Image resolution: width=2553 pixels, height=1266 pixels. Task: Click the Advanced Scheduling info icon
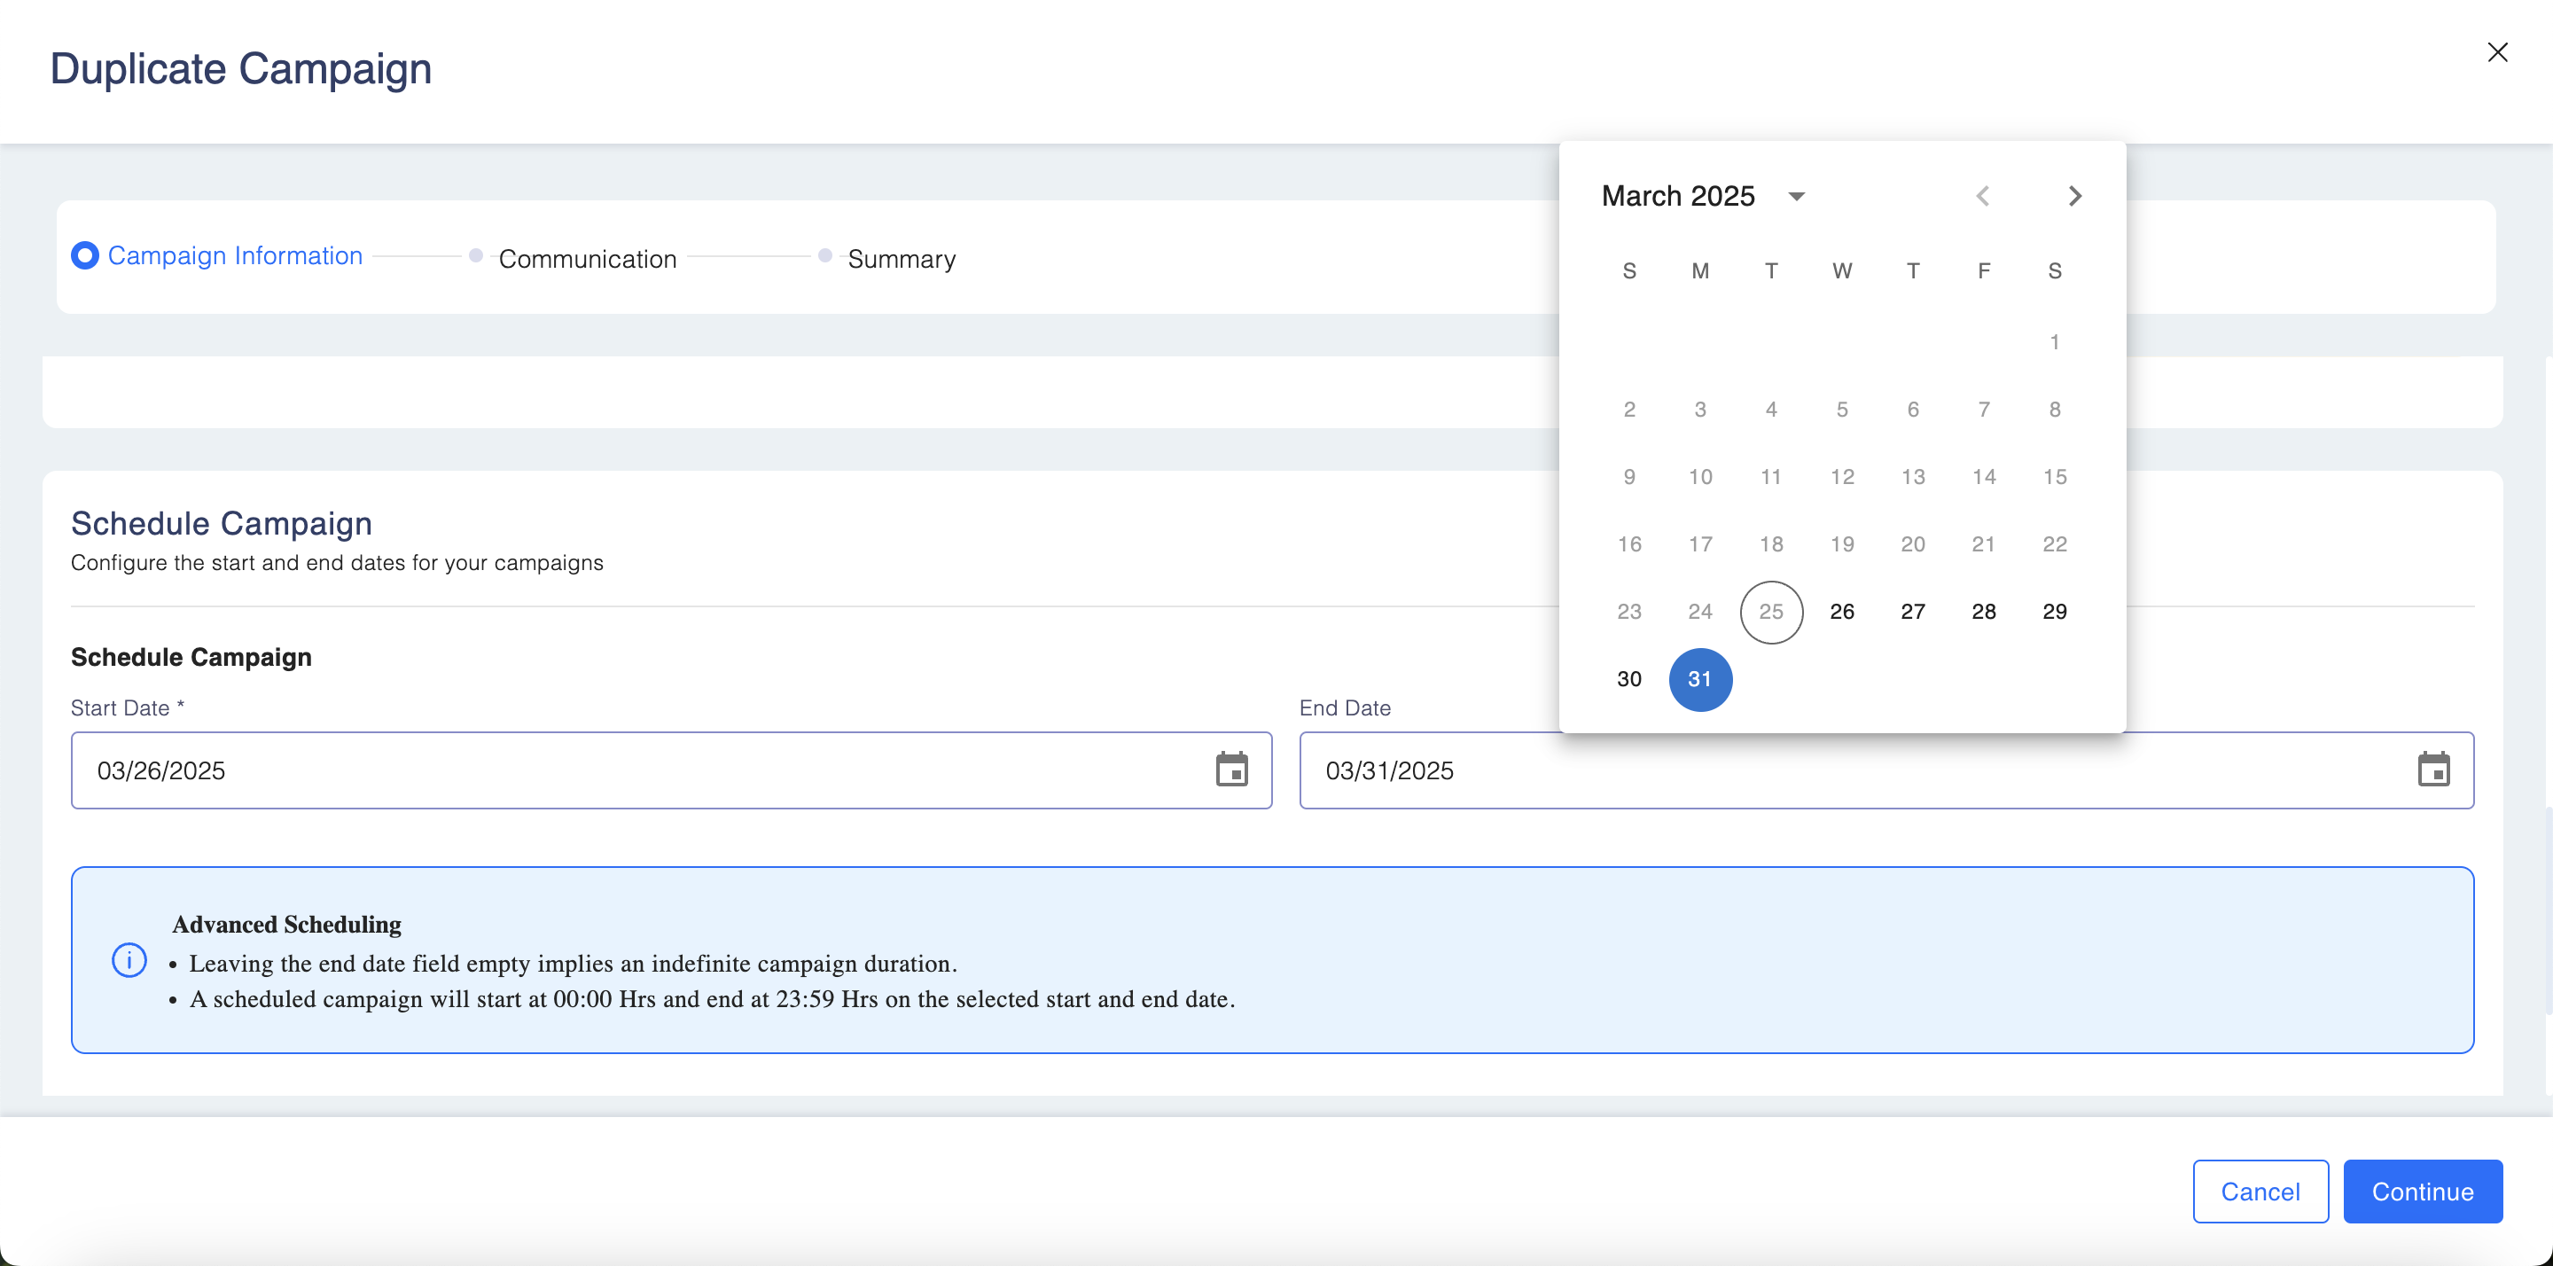(x=129, y=959)
